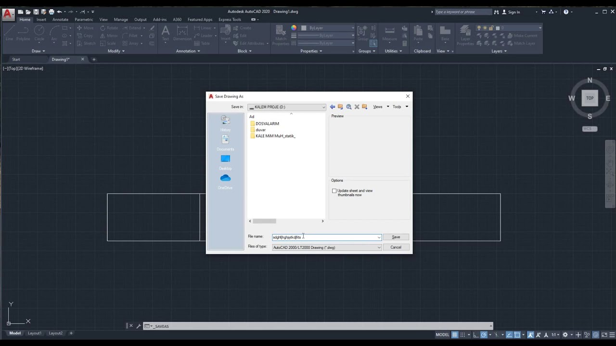The width and height of the screenshot is (616, 346).
Task: Open the Tools menu in Save dialog
Action: click(x=400, y=107)
